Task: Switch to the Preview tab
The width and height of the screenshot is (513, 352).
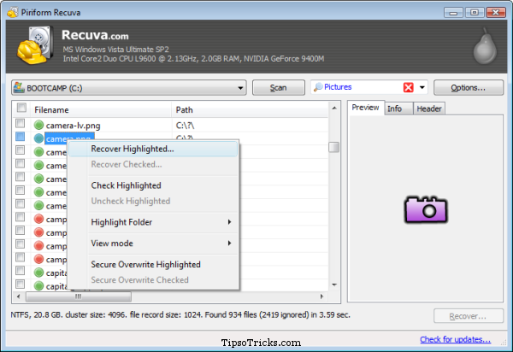Action: 365,108
